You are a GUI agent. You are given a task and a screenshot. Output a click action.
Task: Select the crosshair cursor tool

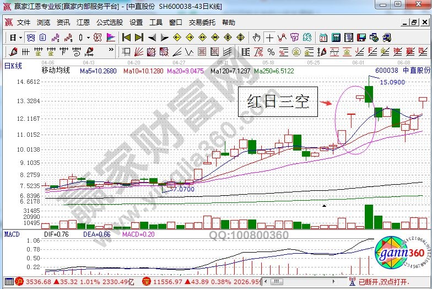tap(269, 38)
